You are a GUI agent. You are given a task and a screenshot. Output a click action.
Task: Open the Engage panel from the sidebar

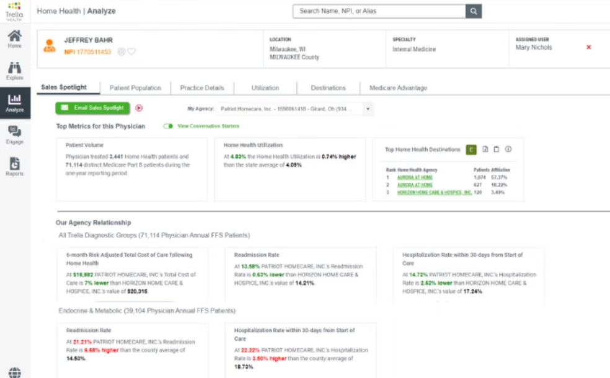coord(15,132)
